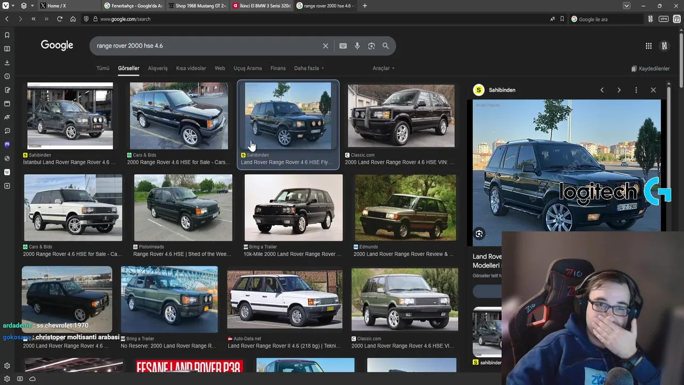684x385 pixels.
Task: Open Google account avatar
Action: coord(664,46)
